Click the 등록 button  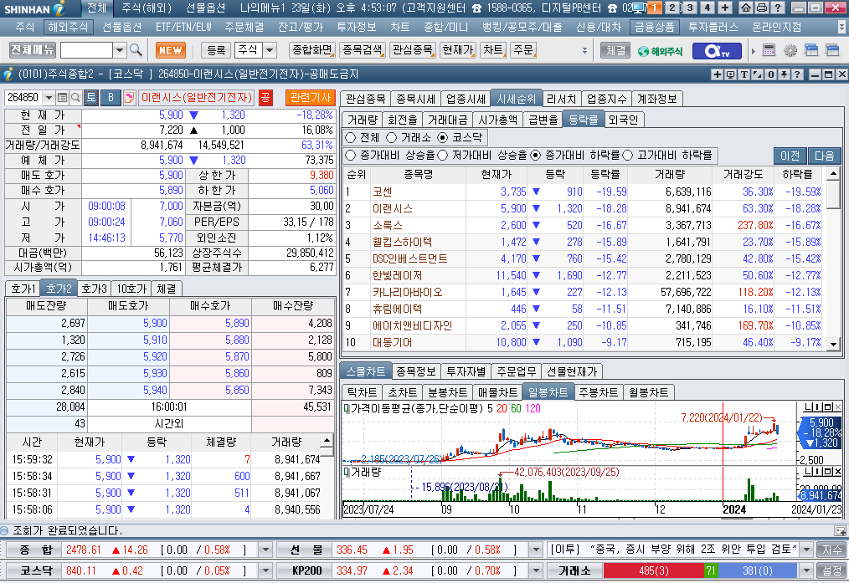[216, 50]
